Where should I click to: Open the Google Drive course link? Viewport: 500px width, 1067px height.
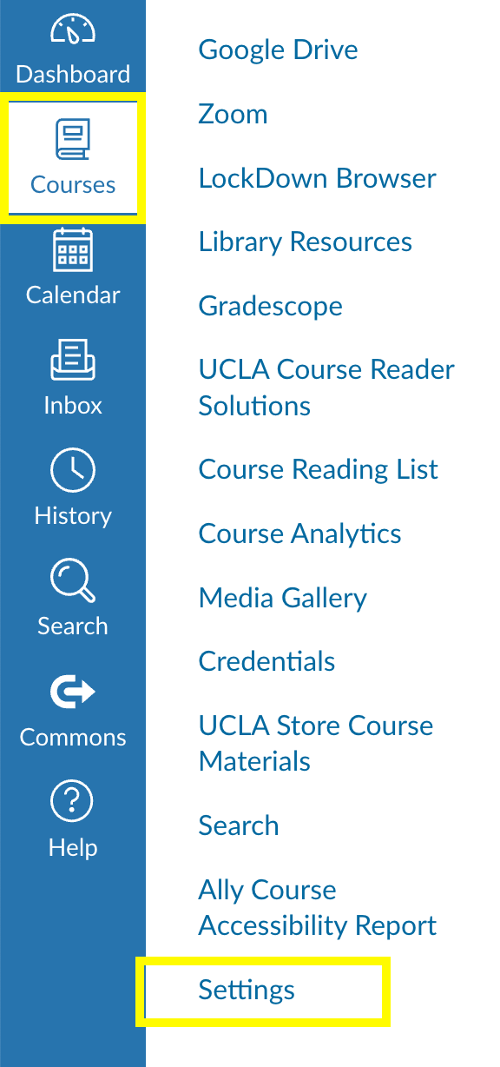click(279, 50)
